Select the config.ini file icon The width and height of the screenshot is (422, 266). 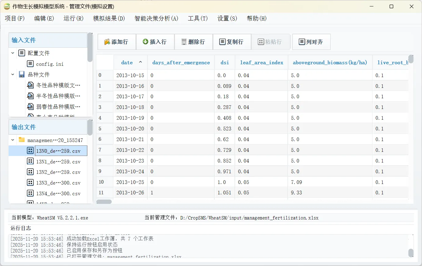[30, 64]
